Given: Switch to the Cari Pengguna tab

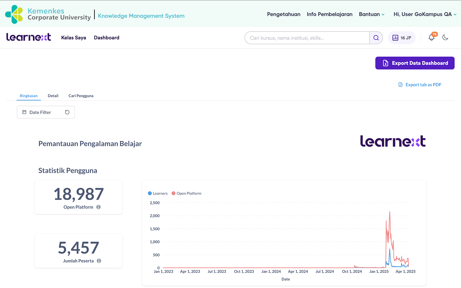Looking at the screenshot, I should pyautogui.click(x=81, y=96).
